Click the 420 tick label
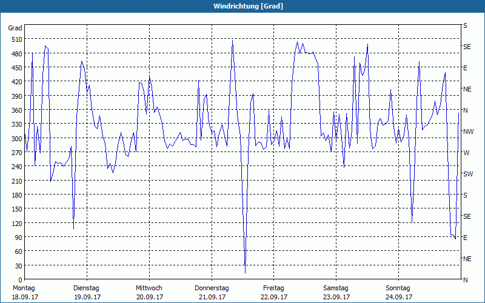The height and width of the screenshot is (303, 485). (17, 82)
